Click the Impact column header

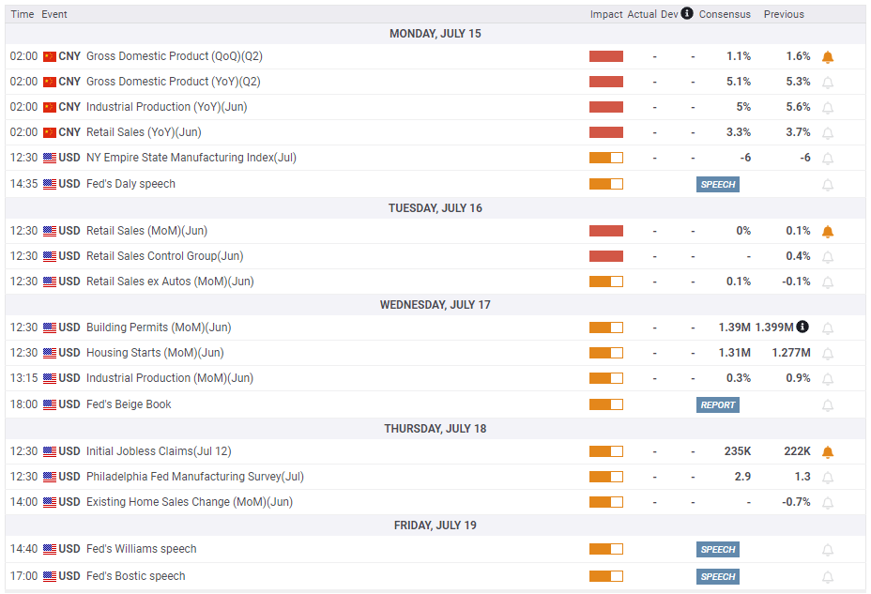click(606, 14)
